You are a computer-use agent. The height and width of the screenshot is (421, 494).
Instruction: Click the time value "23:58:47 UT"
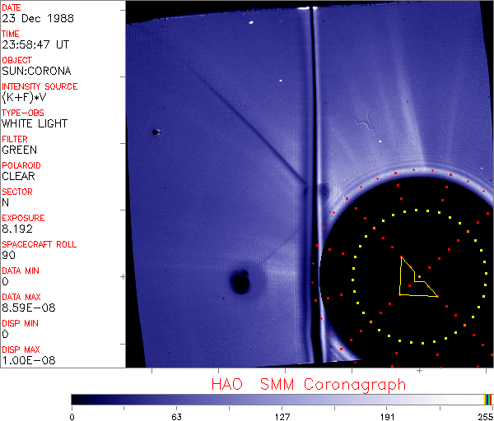[35, 44]
